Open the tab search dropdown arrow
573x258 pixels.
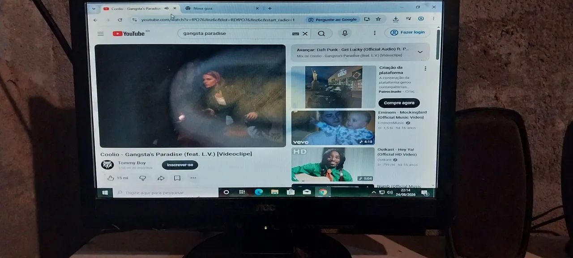tap(94, 9)
